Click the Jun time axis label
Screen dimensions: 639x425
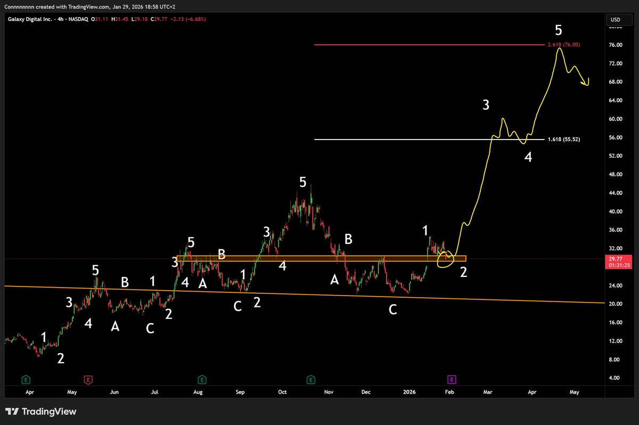pyautogui.click(x=114, y=392)
